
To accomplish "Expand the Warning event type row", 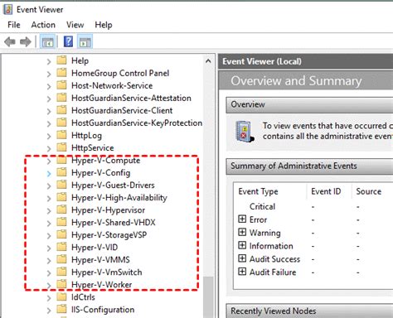I will pos(242,232).
